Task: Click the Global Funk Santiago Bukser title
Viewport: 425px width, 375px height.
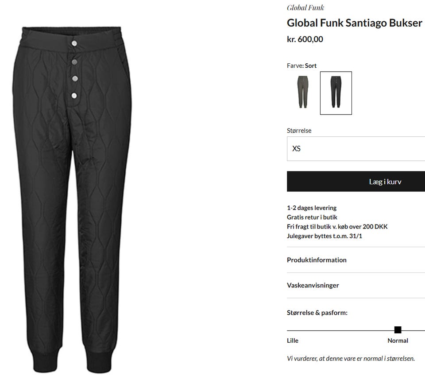Action: [355, 23]
